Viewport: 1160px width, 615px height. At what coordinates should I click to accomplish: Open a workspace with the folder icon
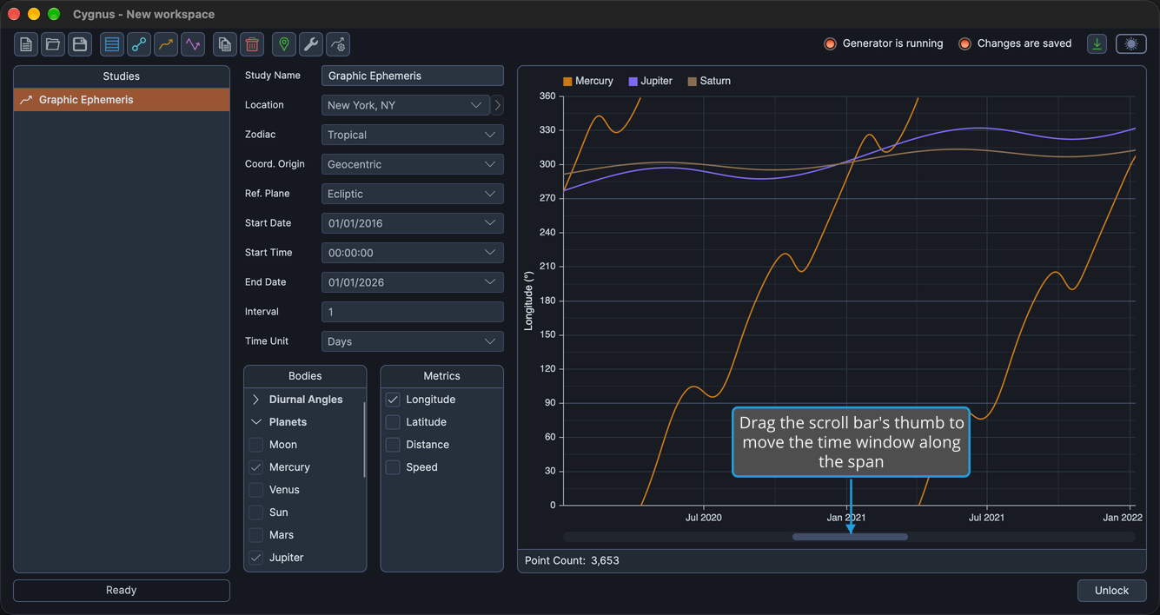click(53, 44)
